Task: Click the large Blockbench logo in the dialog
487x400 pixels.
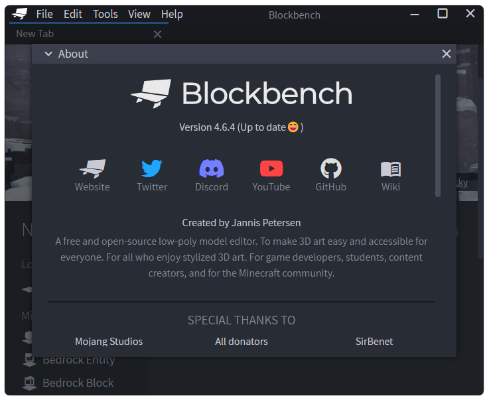Action: point(242,94)
